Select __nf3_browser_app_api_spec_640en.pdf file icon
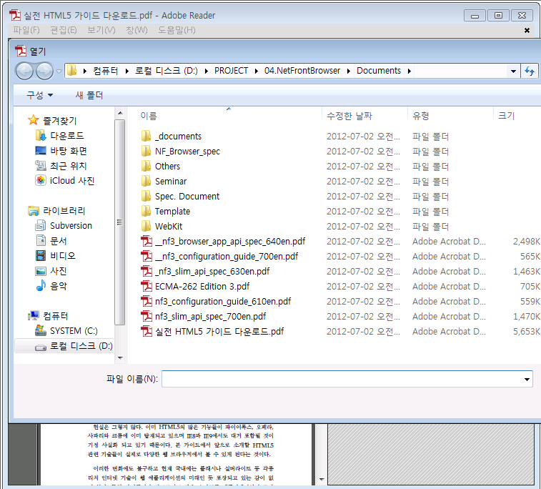 pyautogui.click(x=147, y=241)
